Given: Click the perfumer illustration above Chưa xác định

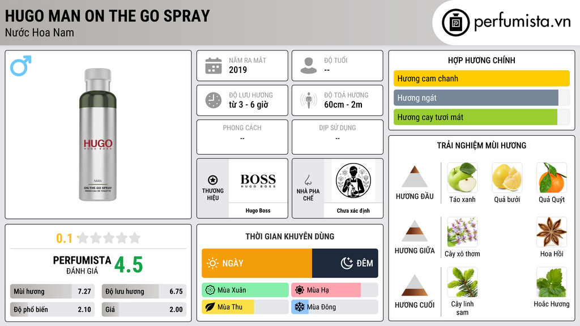Looking at the screenshot, I should click(x=353, y=181).
